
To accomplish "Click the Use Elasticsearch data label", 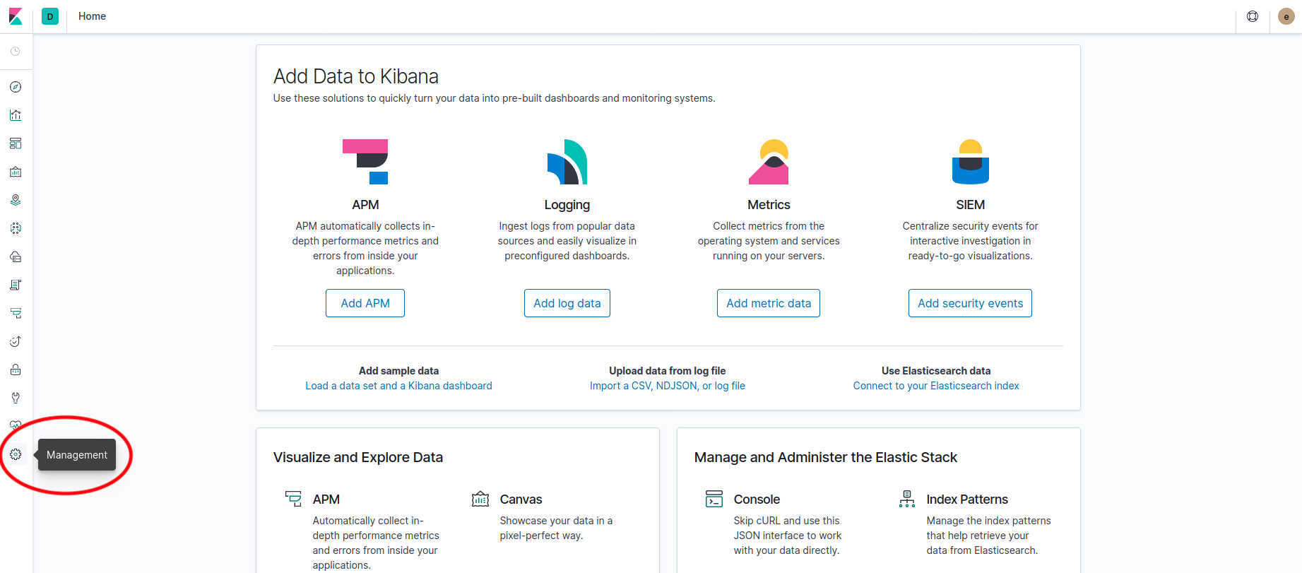I will 936,371.
